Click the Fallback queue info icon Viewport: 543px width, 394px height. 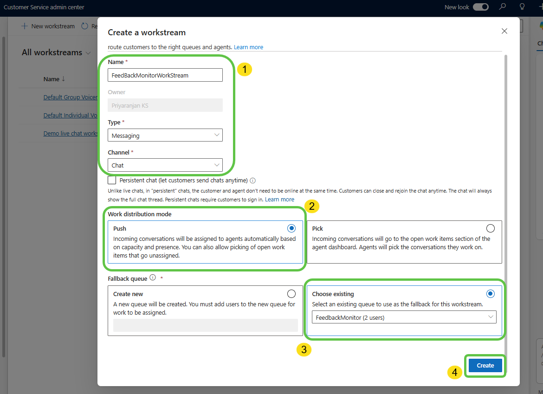pos(153,278)
